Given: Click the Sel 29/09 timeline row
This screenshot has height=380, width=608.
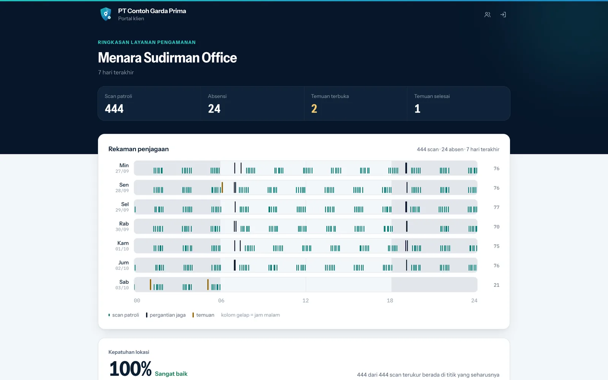Looking at the screenshot, I should click(306, 207).
